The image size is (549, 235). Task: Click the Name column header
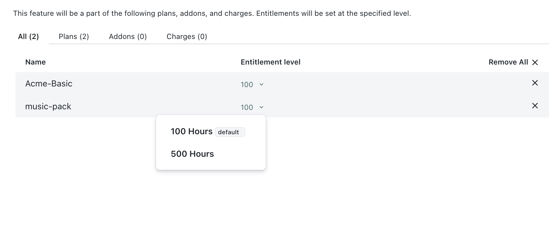point(36,62)
